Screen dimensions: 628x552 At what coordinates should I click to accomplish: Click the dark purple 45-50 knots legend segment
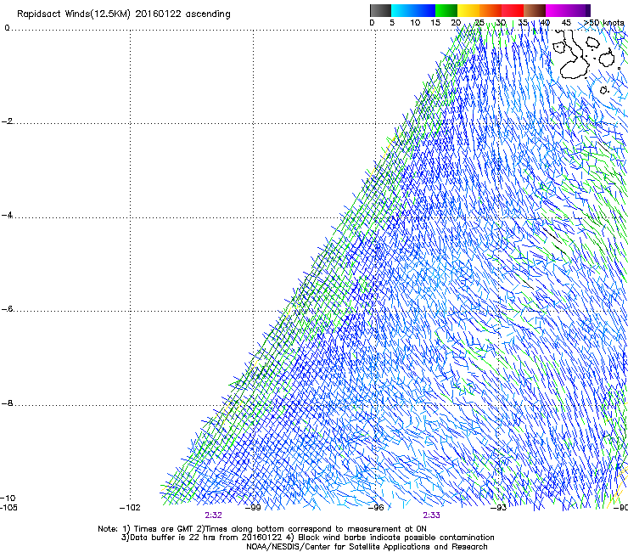click(579, 10)
